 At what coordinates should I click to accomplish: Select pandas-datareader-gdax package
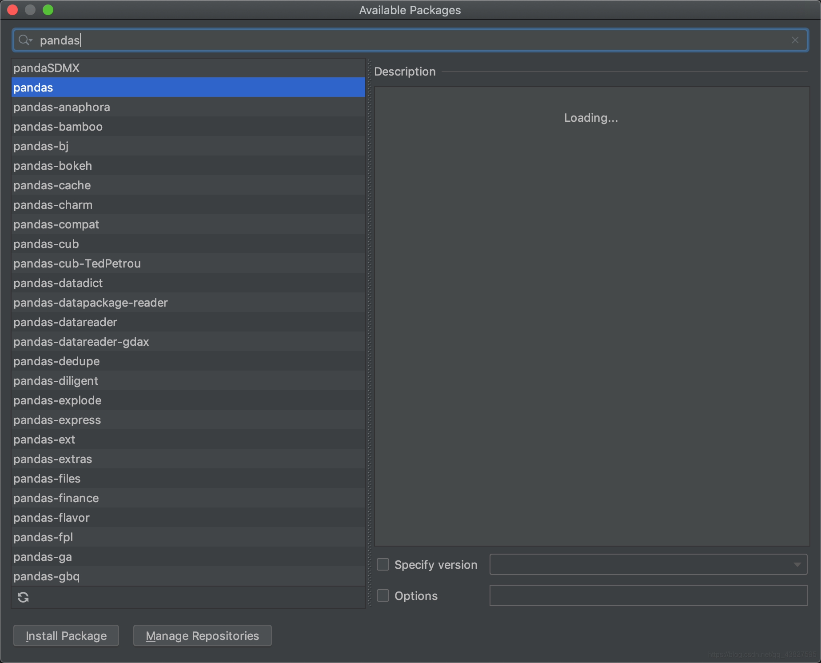click(x=188, y=342)
